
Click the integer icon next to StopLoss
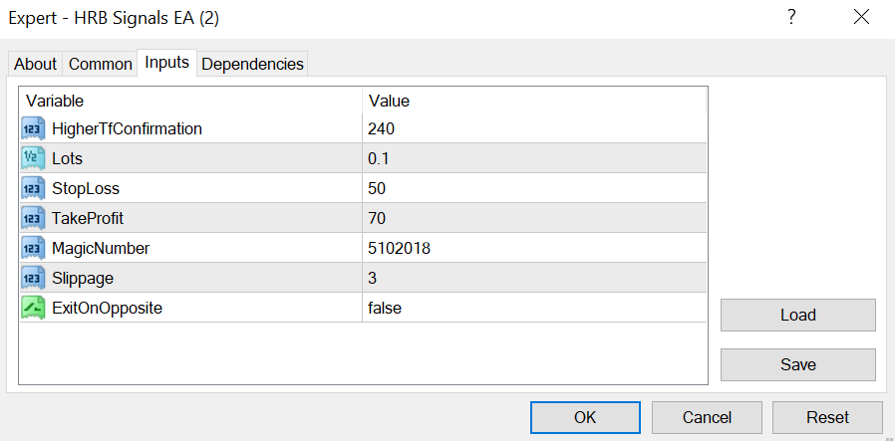[33, 188]
